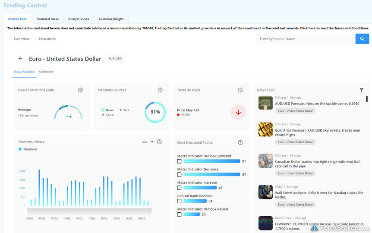Check Macro Indicator Decrease box
This screenshot has height=233, width=372.
[x=179, y=174]
